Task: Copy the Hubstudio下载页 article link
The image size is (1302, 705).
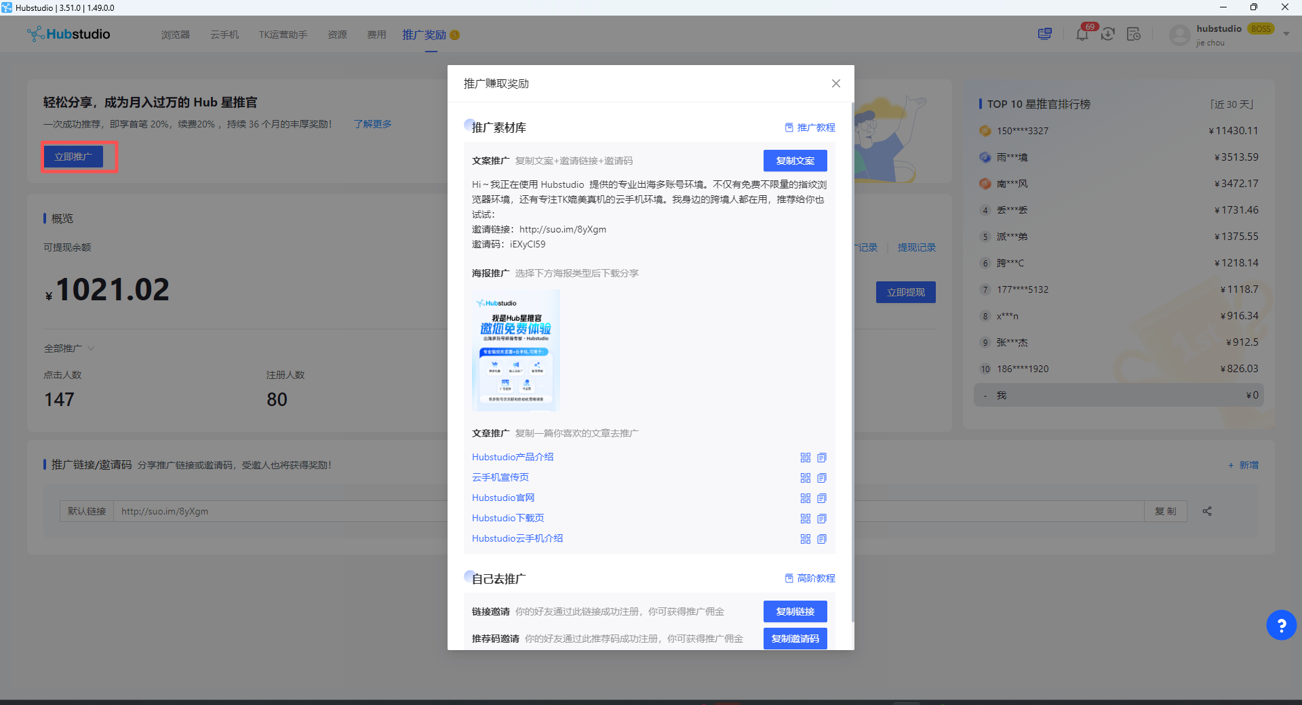Action: coord(822,519)
